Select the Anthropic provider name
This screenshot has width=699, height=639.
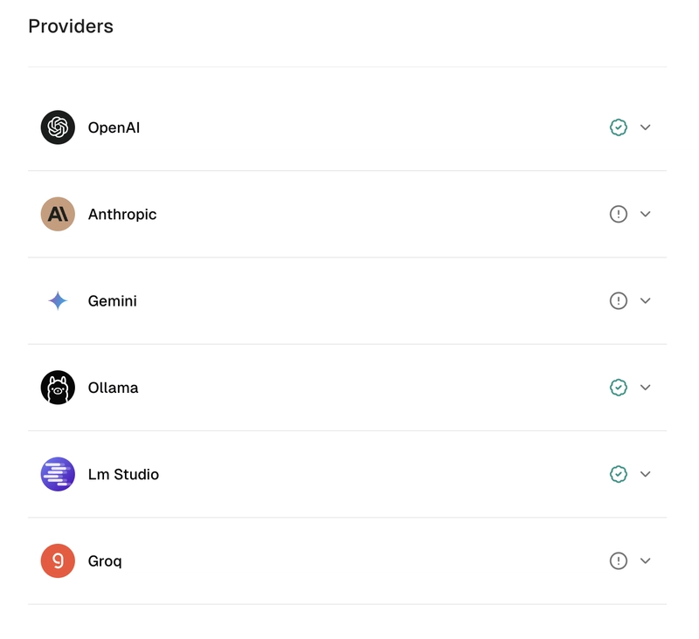coord(122,215)
